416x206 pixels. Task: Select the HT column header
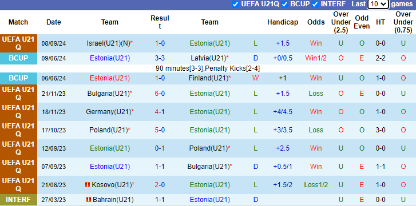click(x=381, y=22)
